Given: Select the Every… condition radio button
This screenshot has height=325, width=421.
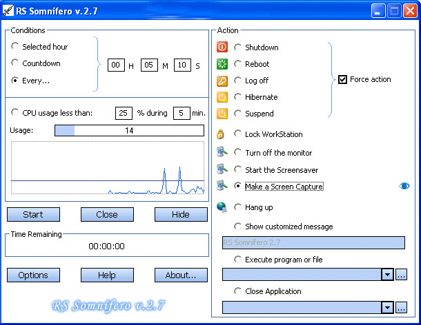Looking at the screenshot, I should (15, 80).
